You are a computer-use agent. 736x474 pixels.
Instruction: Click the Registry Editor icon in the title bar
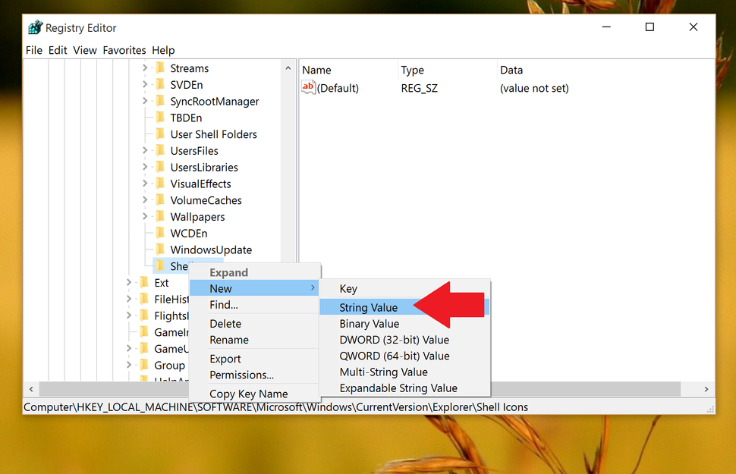[35, 27]
